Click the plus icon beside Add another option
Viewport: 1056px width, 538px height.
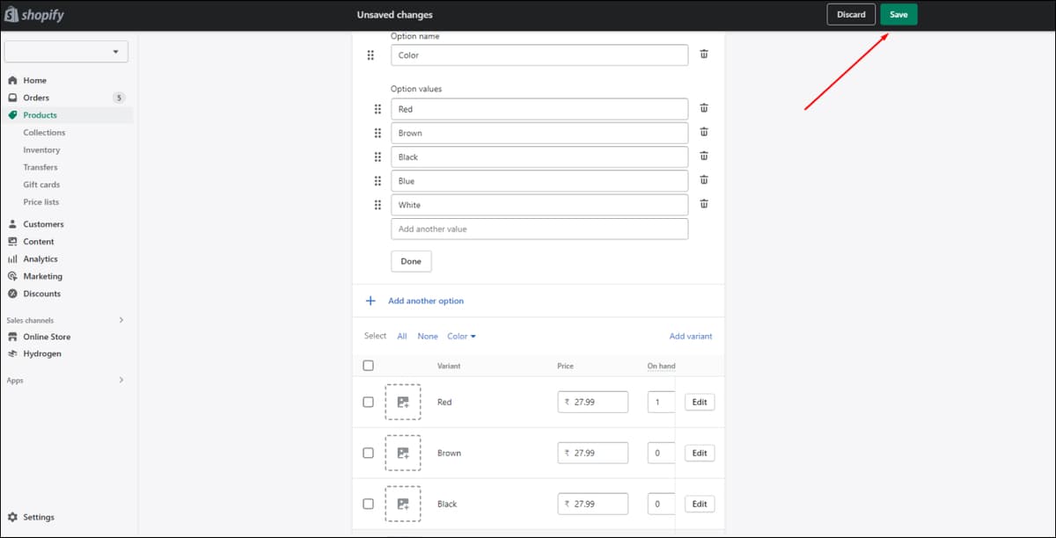370,301
